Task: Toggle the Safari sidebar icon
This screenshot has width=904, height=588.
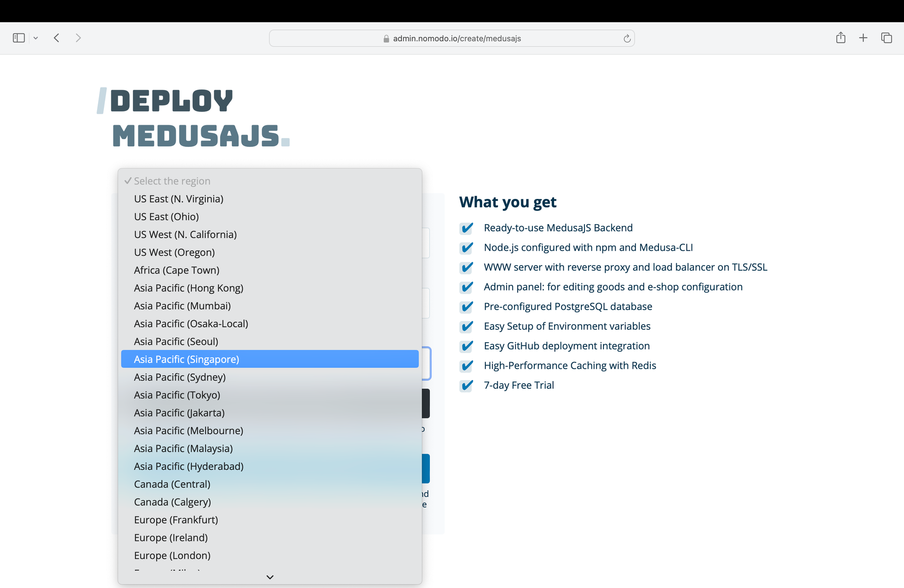Action: [x=19, y=38]
